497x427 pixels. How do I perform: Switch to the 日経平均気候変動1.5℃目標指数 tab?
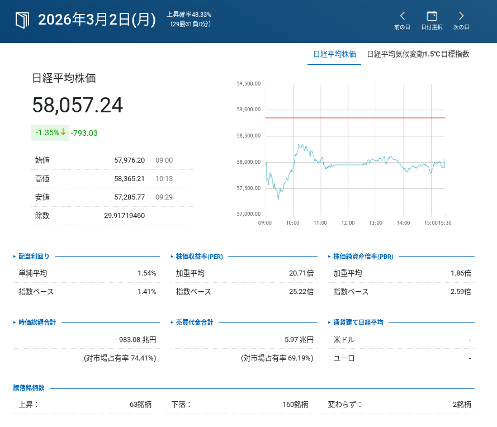418,54
